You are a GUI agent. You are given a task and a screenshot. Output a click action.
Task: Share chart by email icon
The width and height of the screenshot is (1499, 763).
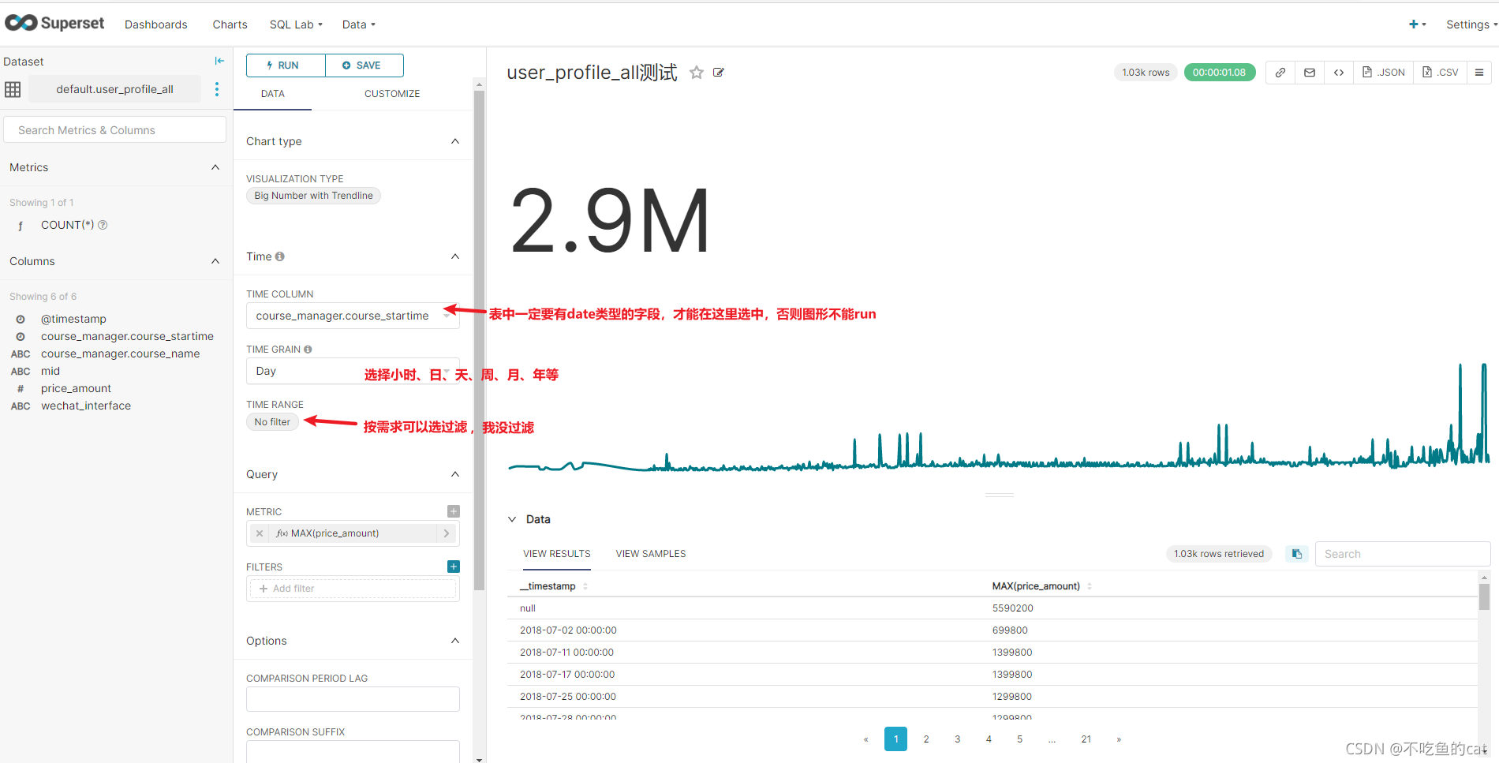[x=1310, y=73]
